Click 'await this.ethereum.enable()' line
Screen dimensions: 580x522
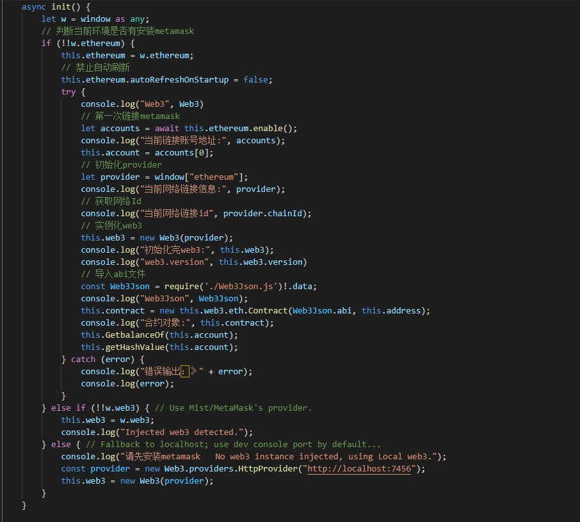pyautogui.click(x=189, y=129)
